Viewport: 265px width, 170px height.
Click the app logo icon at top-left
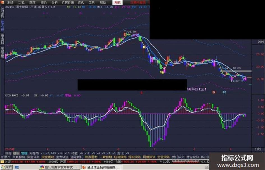[2, 2]
